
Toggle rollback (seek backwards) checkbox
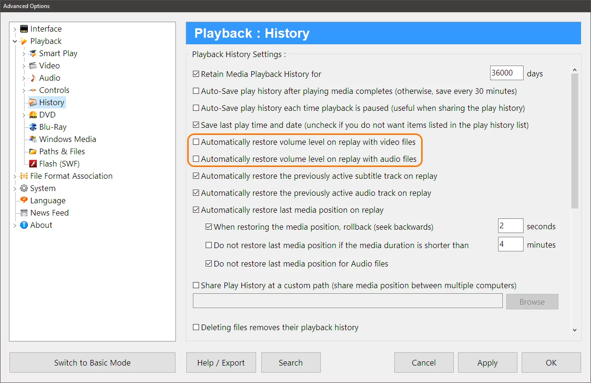click(x=209, y=227)
